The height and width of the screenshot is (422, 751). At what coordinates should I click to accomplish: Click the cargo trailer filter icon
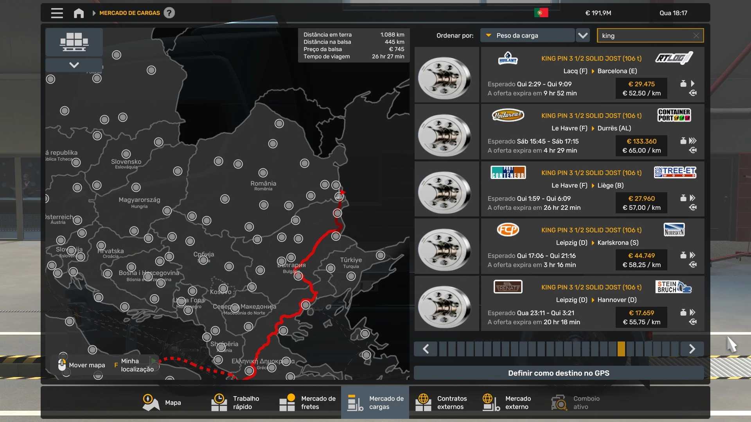click(74, 42)
